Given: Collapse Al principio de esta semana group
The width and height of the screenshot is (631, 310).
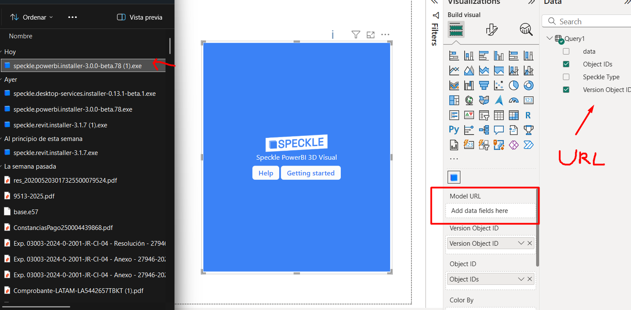Looking at the screenshot, I should tap(1, 139).
